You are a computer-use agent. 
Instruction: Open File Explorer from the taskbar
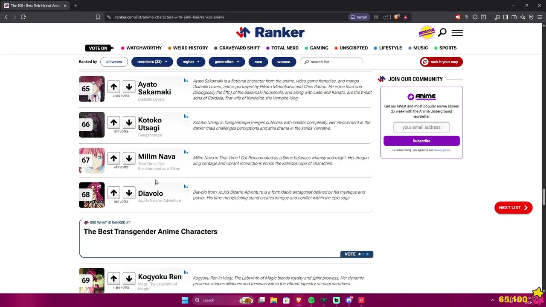(x=274, y=300)
